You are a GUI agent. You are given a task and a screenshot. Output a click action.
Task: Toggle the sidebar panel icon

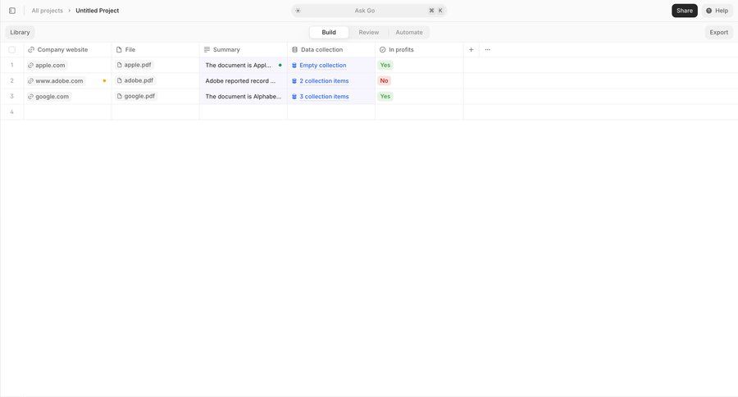click(x=11, y=11)
